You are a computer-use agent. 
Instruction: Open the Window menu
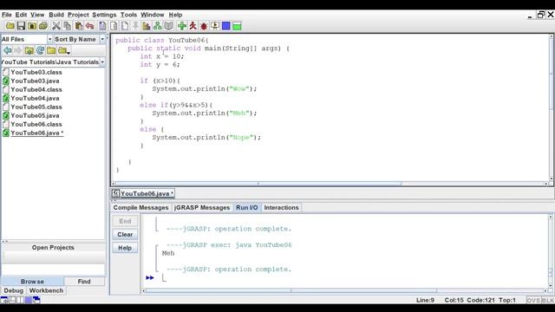tap(153, 15)
